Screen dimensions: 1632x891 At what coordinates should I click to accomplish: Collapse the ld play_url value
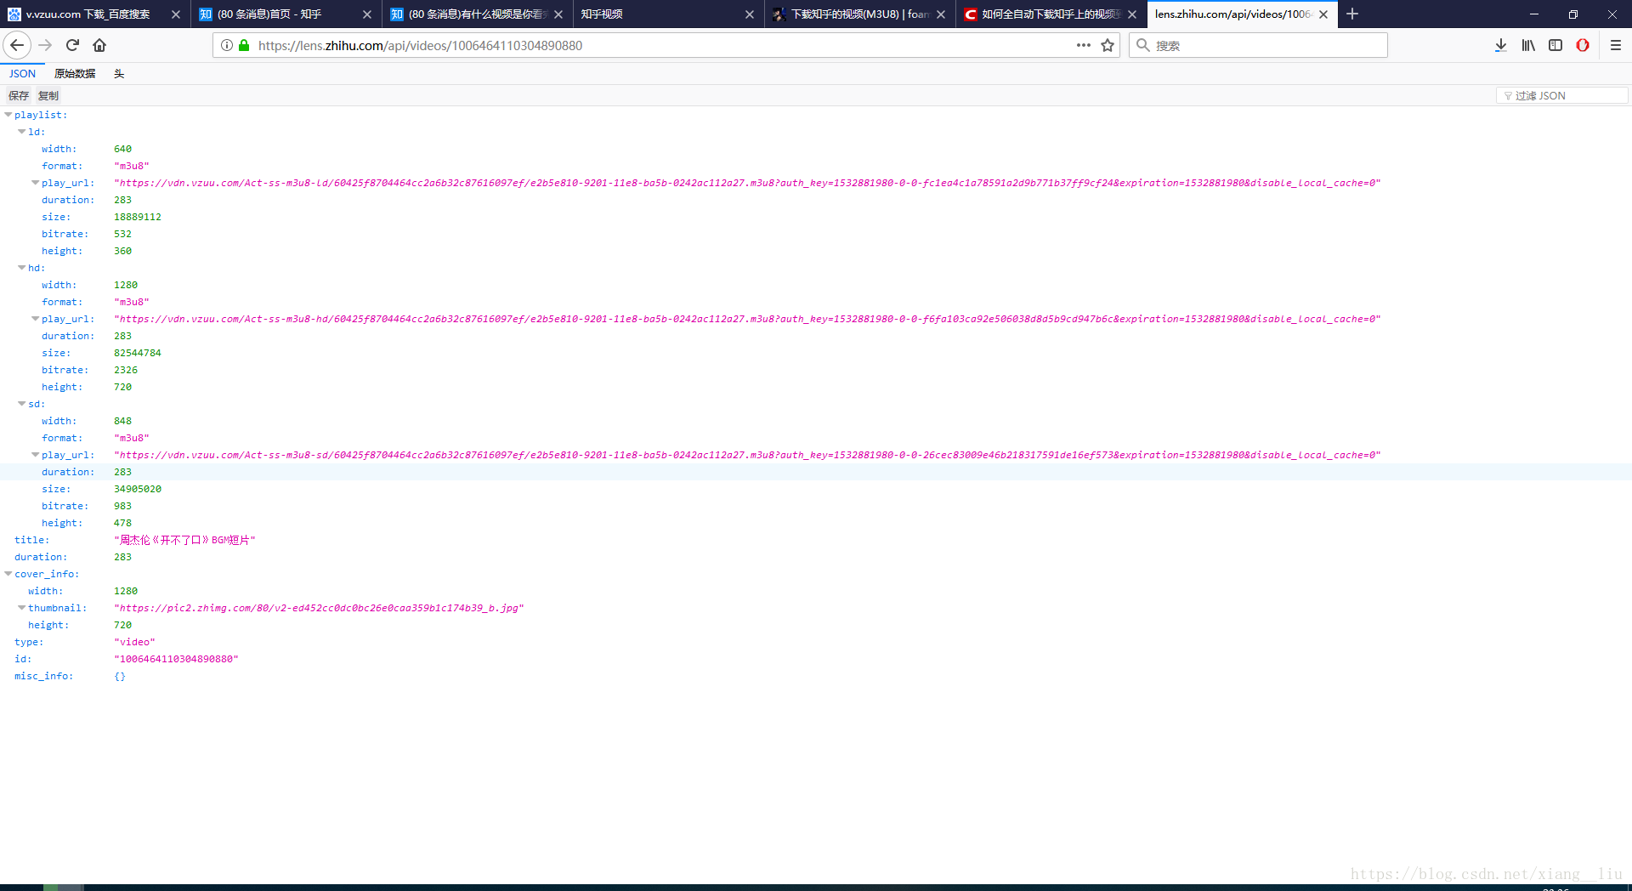[x=36, y=183]
